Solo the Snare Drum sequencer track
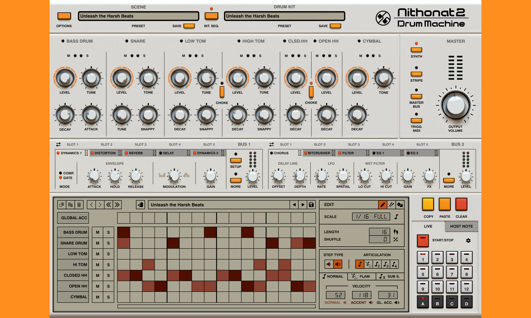The image size is (531, 318). [x=108, y=243]
